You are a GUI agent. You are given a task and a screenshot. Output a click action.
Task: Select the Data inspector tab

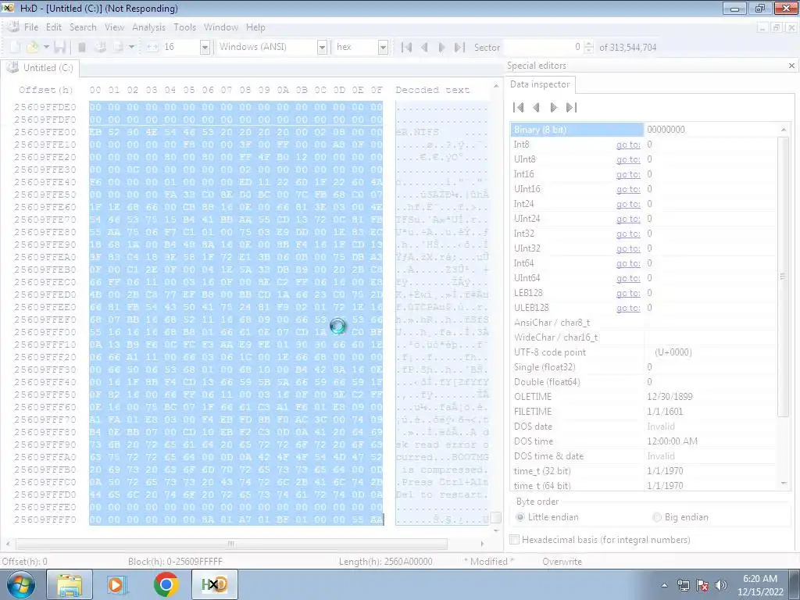point(540,84)
